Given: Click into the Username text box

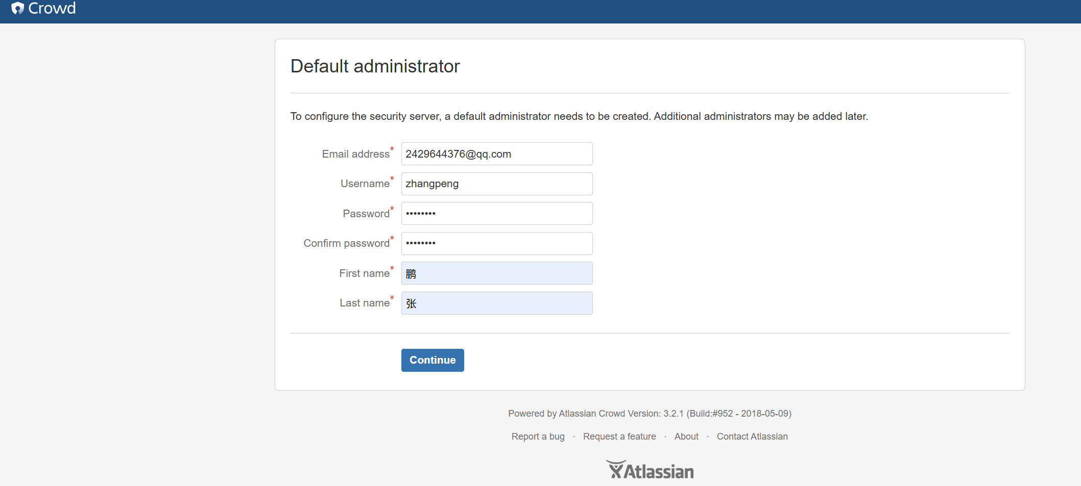Looking at the screenshot, I should [x=496, y=184].
